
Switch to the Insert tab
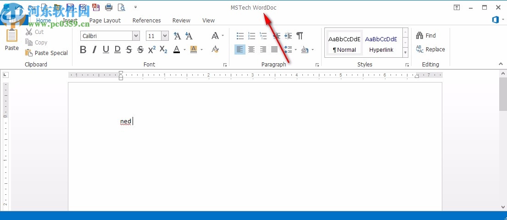[70, 20]
